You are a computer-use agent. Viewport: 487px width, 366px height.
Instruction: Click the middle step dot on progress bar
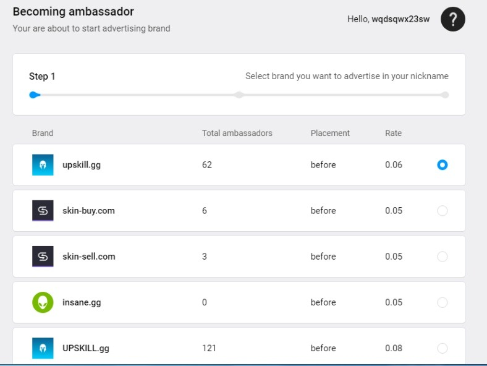click(239, 95)
